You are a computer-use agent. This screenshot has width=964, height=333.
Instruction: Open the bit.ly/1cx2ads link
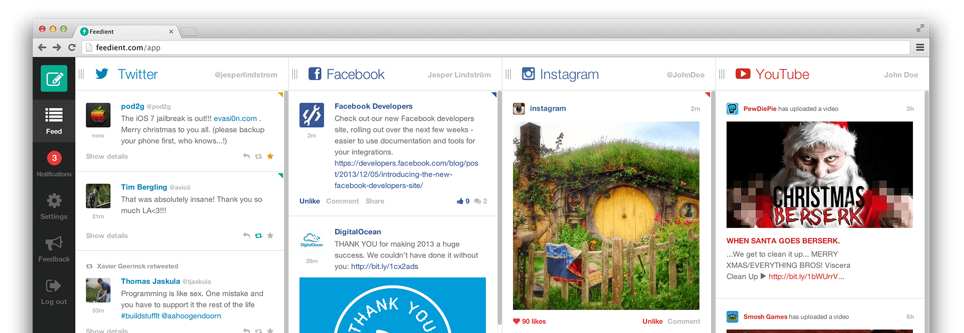pyautogui.click(x=385, y=266)
